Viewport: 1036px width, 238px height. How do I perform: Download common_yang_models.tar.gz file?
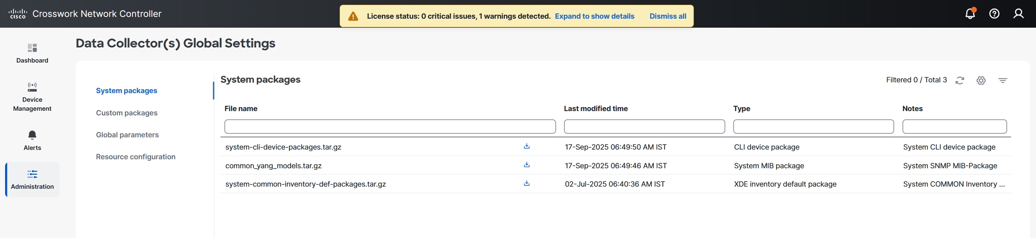pyautogui.click(x=526, y=165)
